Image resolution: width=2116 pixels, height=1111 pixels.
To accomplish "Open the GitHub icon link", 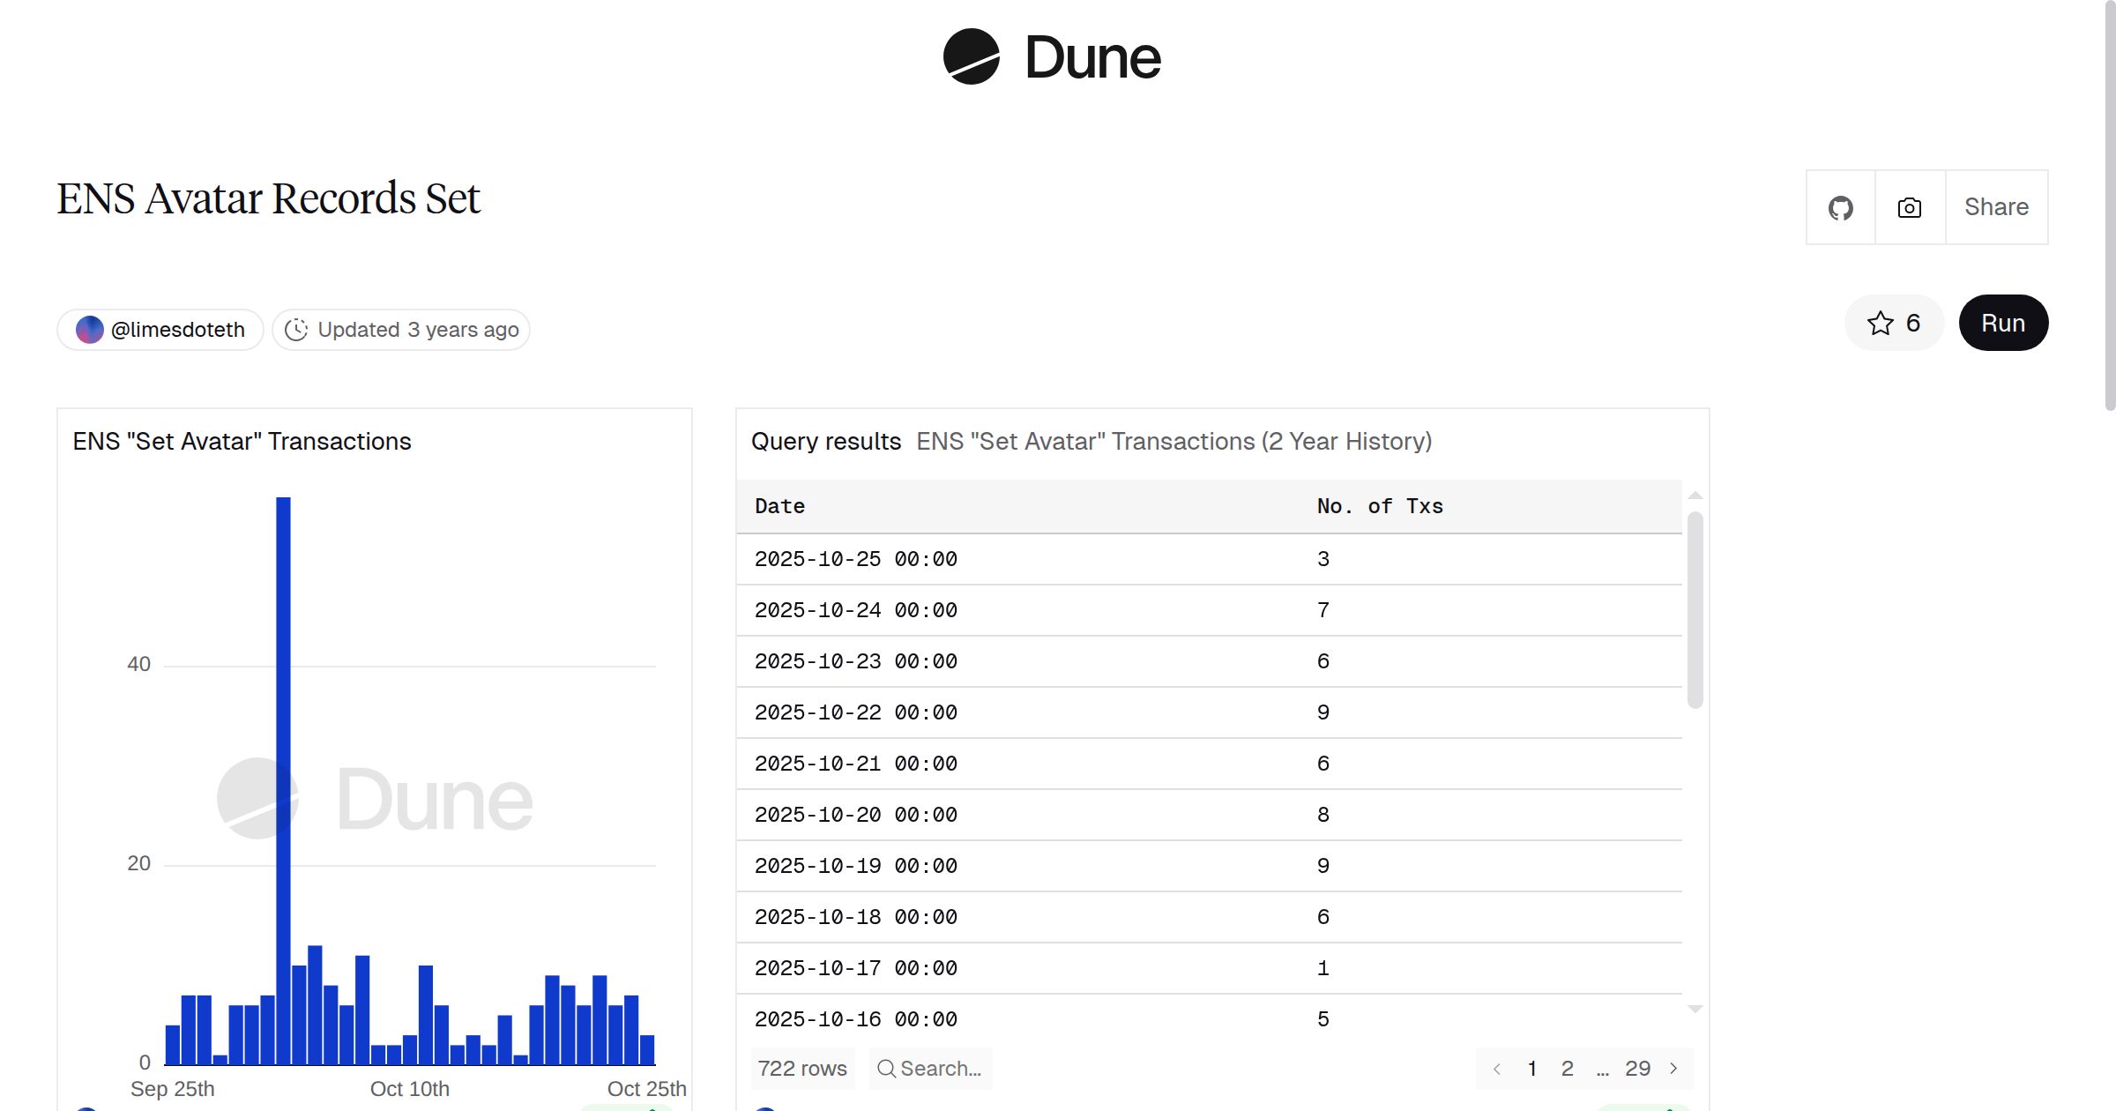I will (1840, 208).
